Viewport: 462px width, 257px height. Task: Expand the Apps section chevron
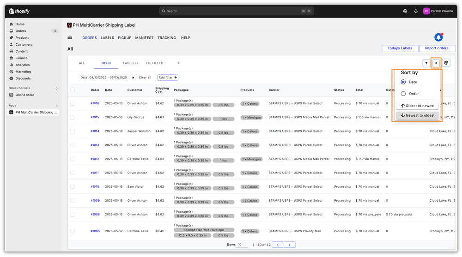[57, 106]
